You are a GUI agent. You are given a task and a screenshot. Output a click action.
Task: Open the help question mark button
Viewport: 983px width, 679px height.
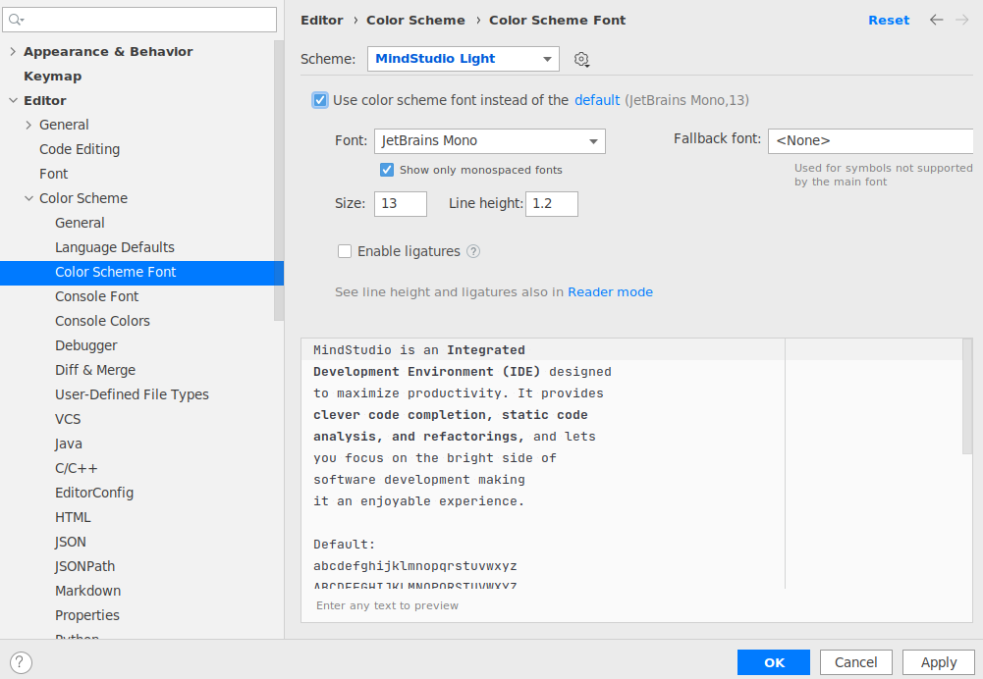click(21, 662)
